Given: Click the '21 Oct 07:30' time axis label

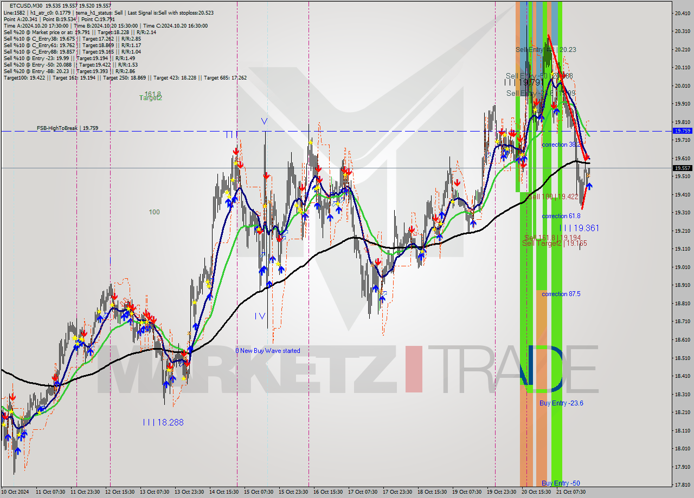Looking at the screenshot, I should (x=571, y=492).
